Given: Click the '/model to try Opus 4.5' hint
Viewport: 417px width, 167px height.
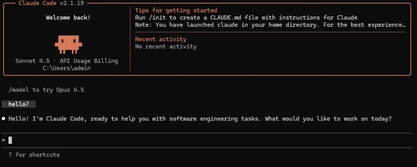Looking at the screenshot, I should tap(46, 90).
